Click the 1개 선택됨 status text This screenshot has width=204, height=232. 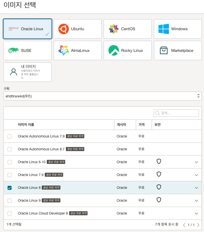pos(14,224)
